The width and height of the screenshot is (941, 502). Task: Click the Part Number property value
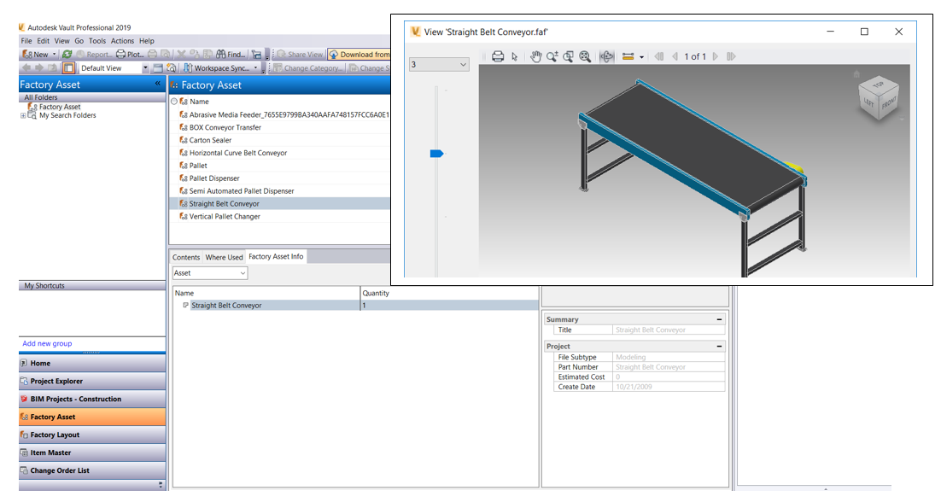669,367
